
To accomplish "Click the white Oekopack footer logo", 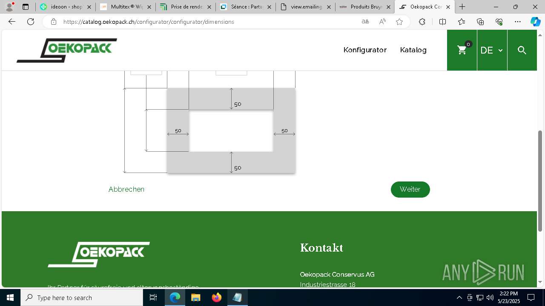I will (99, 255).
